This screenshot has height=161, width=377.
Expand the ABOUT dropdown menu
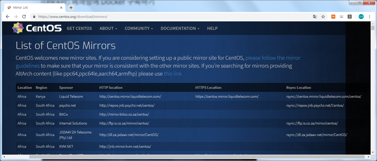(x=108, y=28)
